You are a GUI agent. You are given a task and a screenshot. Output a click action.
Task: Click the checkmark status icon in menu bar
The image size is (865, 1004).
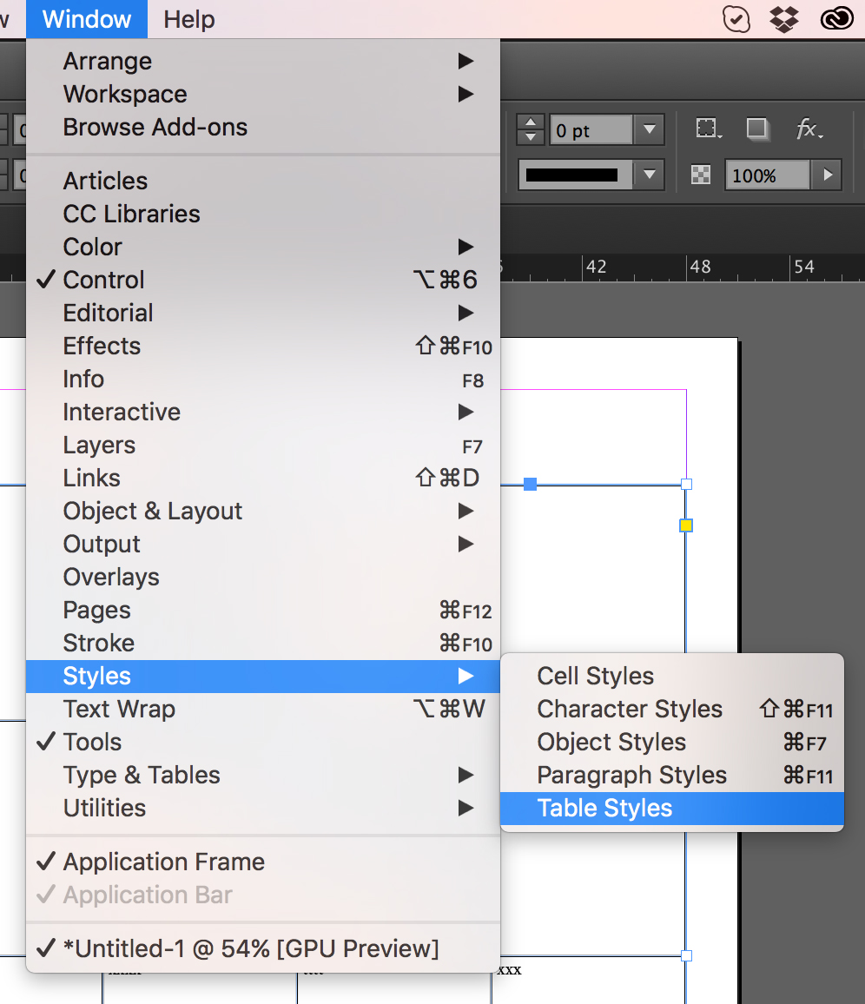pos(736,19)
